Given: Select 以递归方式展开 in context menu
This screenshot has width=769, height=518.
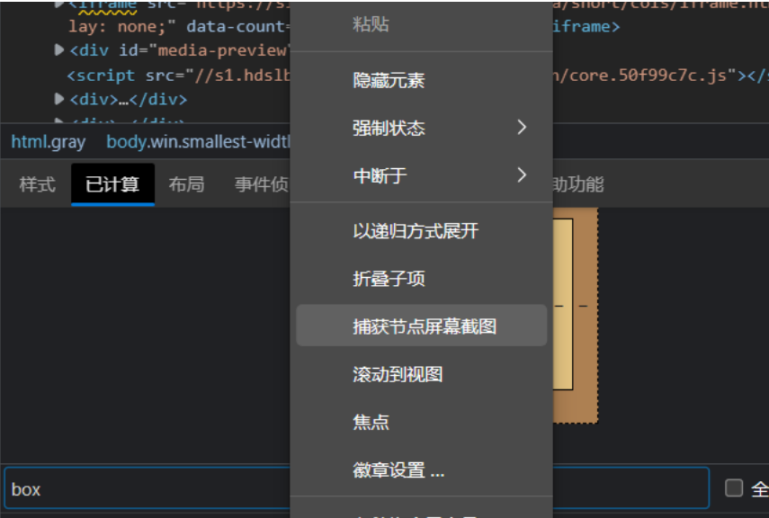Looking at the screenshot, I should point(421,231).
